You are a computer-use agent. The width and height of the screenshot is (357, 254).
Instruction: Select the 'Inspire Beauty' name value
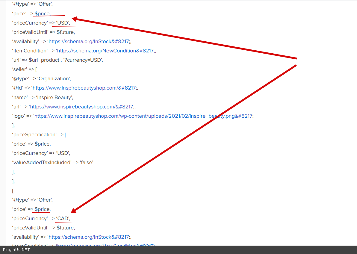coord(55,97)
